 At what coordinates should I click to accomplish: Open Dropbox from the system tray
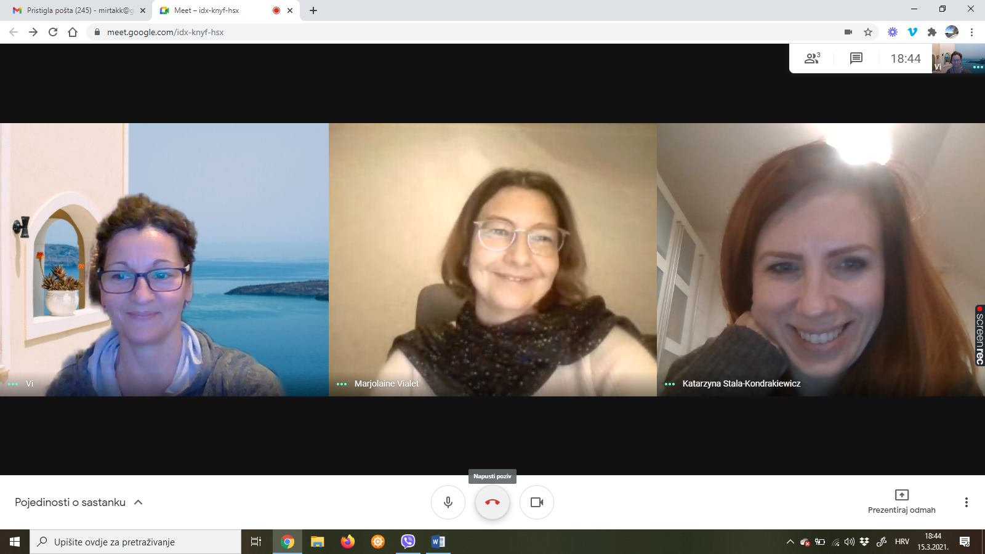(864, 542)
